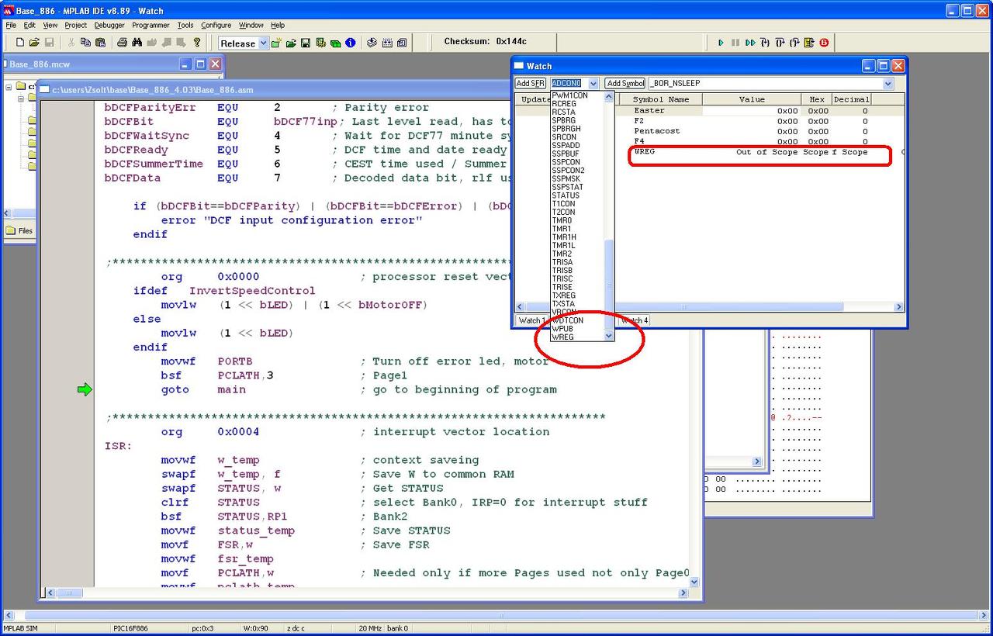993x636 pixels.
Task: Open the Release build configuration dropdown
Action: (263, 43)
